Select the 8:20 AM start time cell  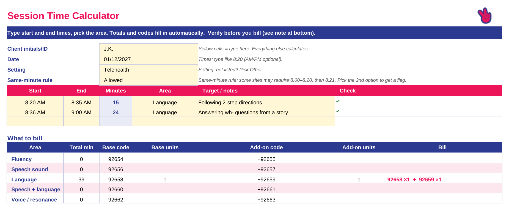pos(35,101)
